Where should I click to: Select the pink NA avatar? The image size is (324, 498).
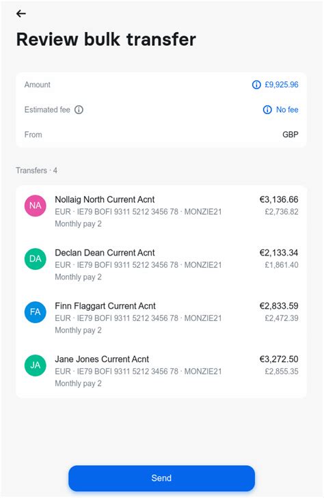pos(36,206)
